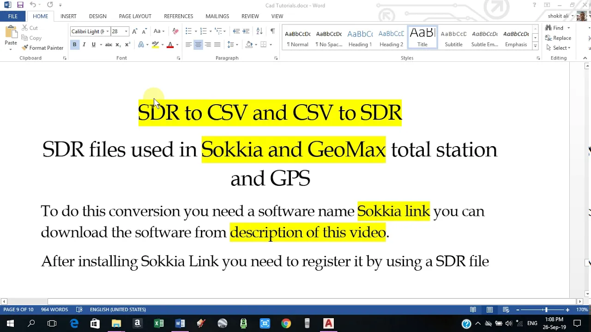Open the Select dropdown in Editing

click(558, 48)
